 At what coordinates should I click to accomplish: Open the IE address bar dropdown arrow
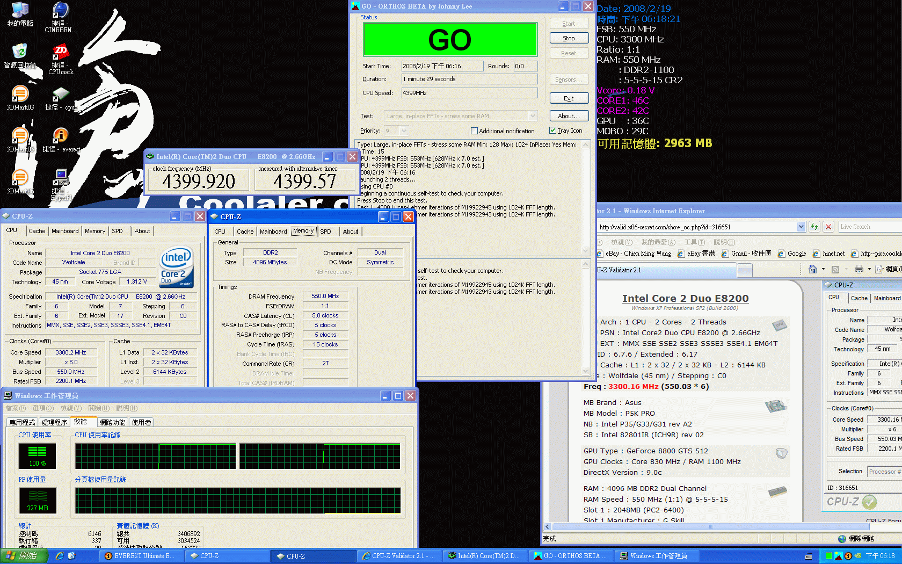(x=801, y=227)
